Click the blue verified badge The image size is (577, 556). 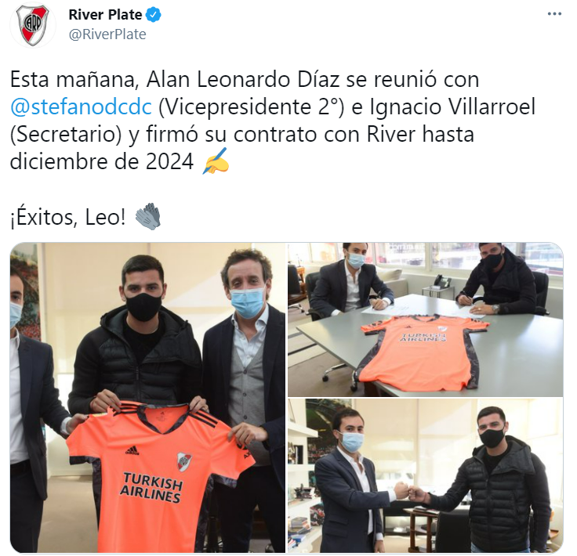coord(154,15)
